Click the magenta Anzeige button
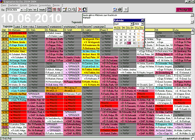This screenshot has height=140, width=195. coord(184,10)
